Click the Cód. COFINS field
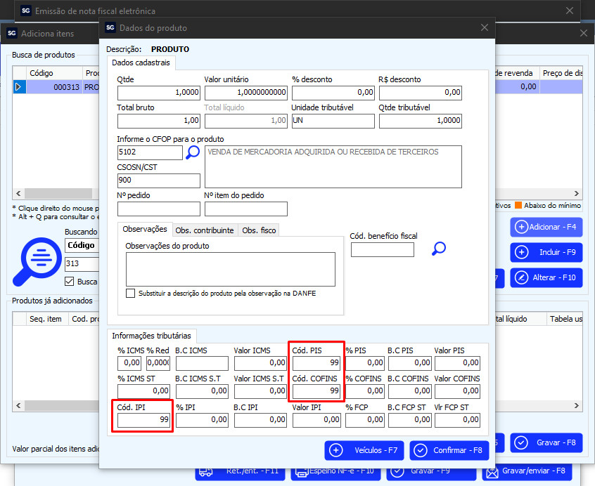 click(x=316, y=391)
